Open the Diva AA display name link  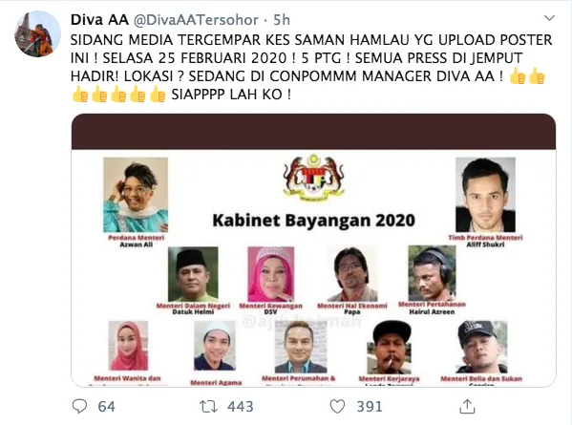coord(99,20)
